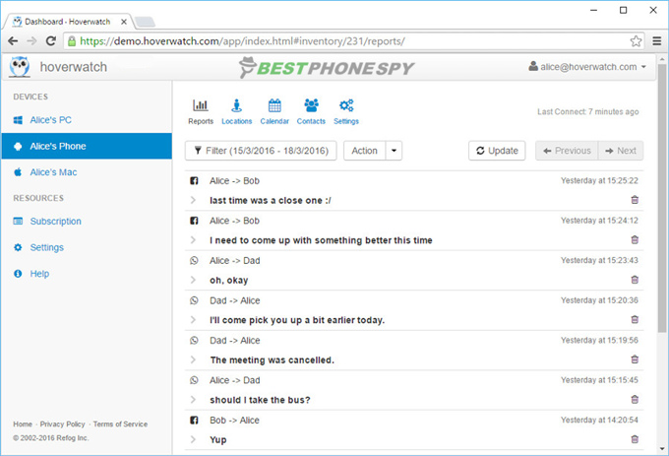Click the green padlock secure icon
Viewport: 669px width, 456px height.
72,41
